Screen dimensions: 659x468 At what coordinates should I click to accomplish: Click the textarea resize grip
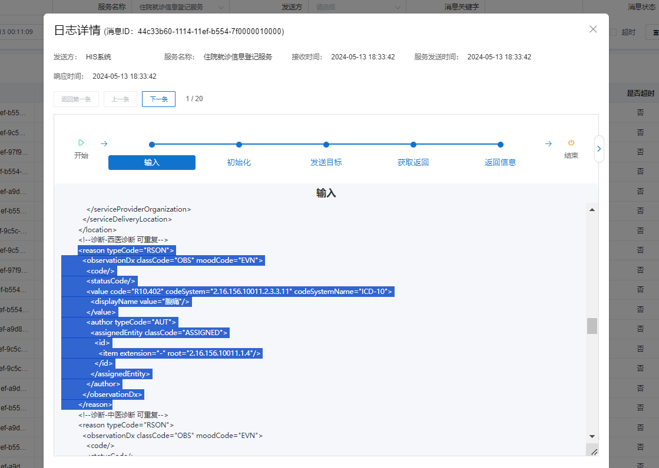pyautogui.click(x=594, y=452)
